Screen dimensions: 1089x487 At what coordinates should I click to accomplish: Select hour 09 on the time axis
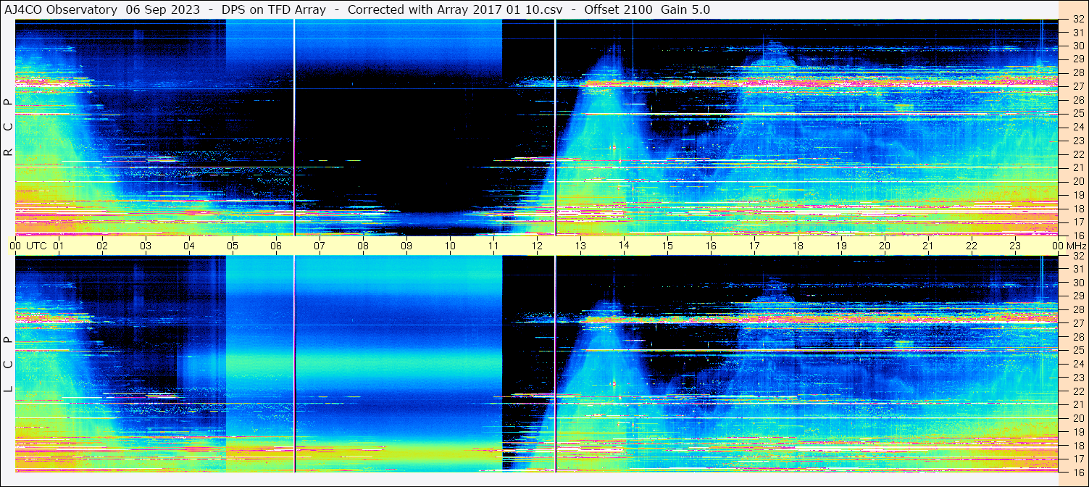coord(406,246)
